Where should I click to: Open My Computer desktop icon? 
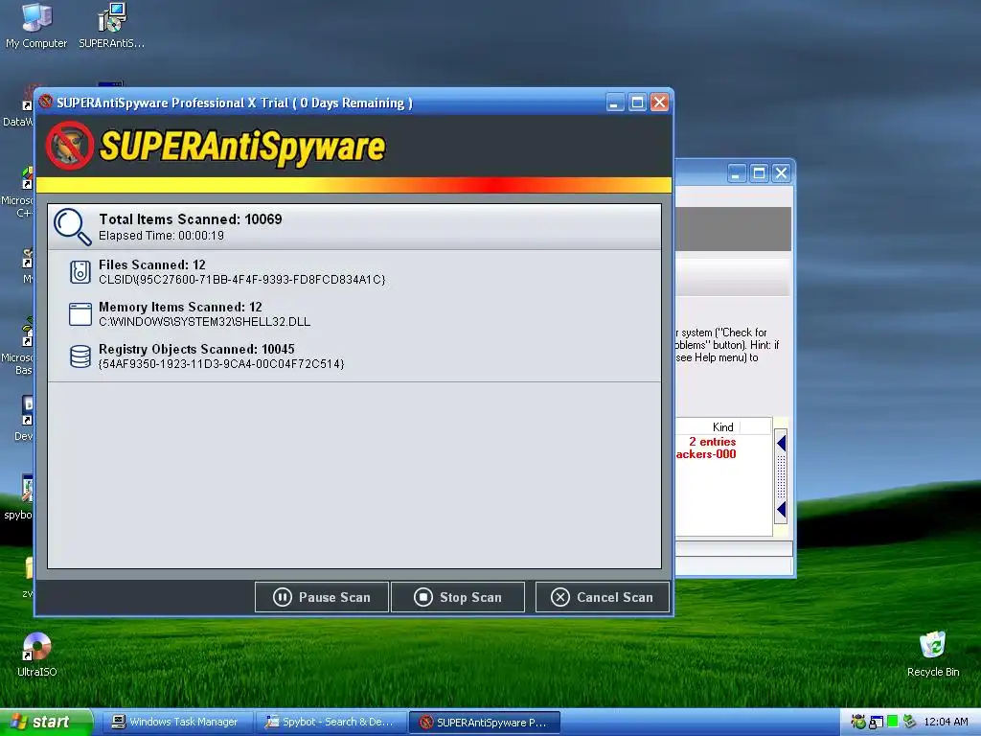click(36, 26)
